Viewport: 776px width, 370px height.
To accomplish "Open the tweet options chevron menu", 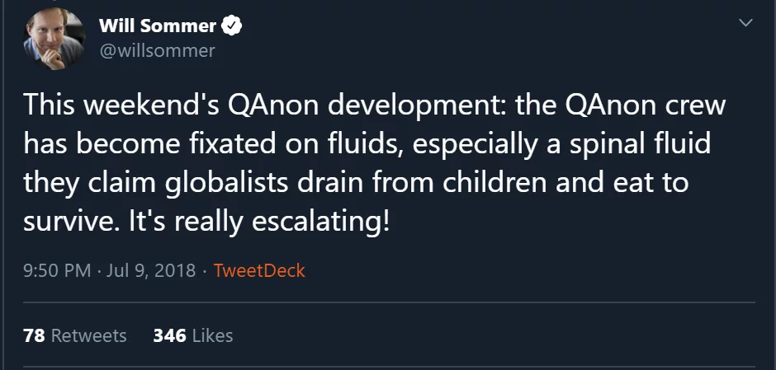I will (x=745, y=23).
